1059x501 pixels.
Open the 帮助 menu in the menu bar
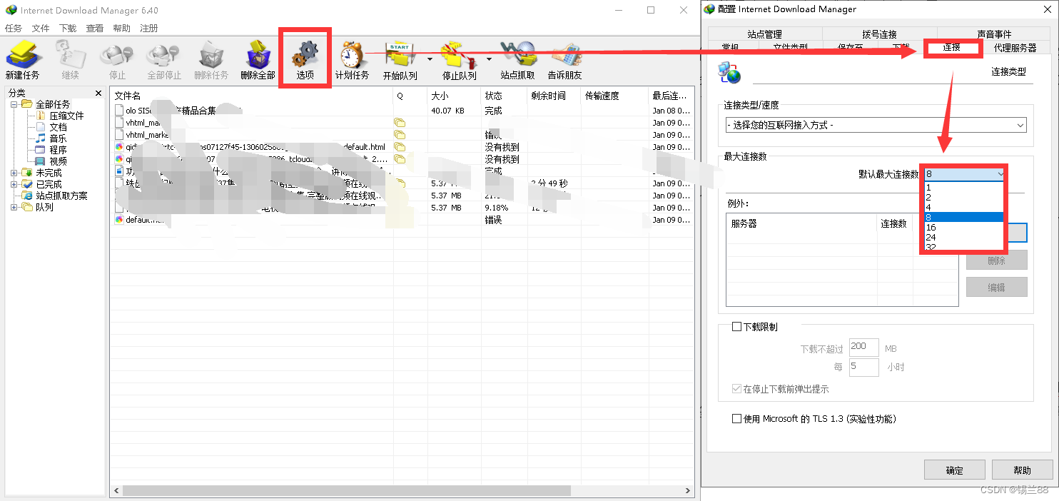coord(122,29)
